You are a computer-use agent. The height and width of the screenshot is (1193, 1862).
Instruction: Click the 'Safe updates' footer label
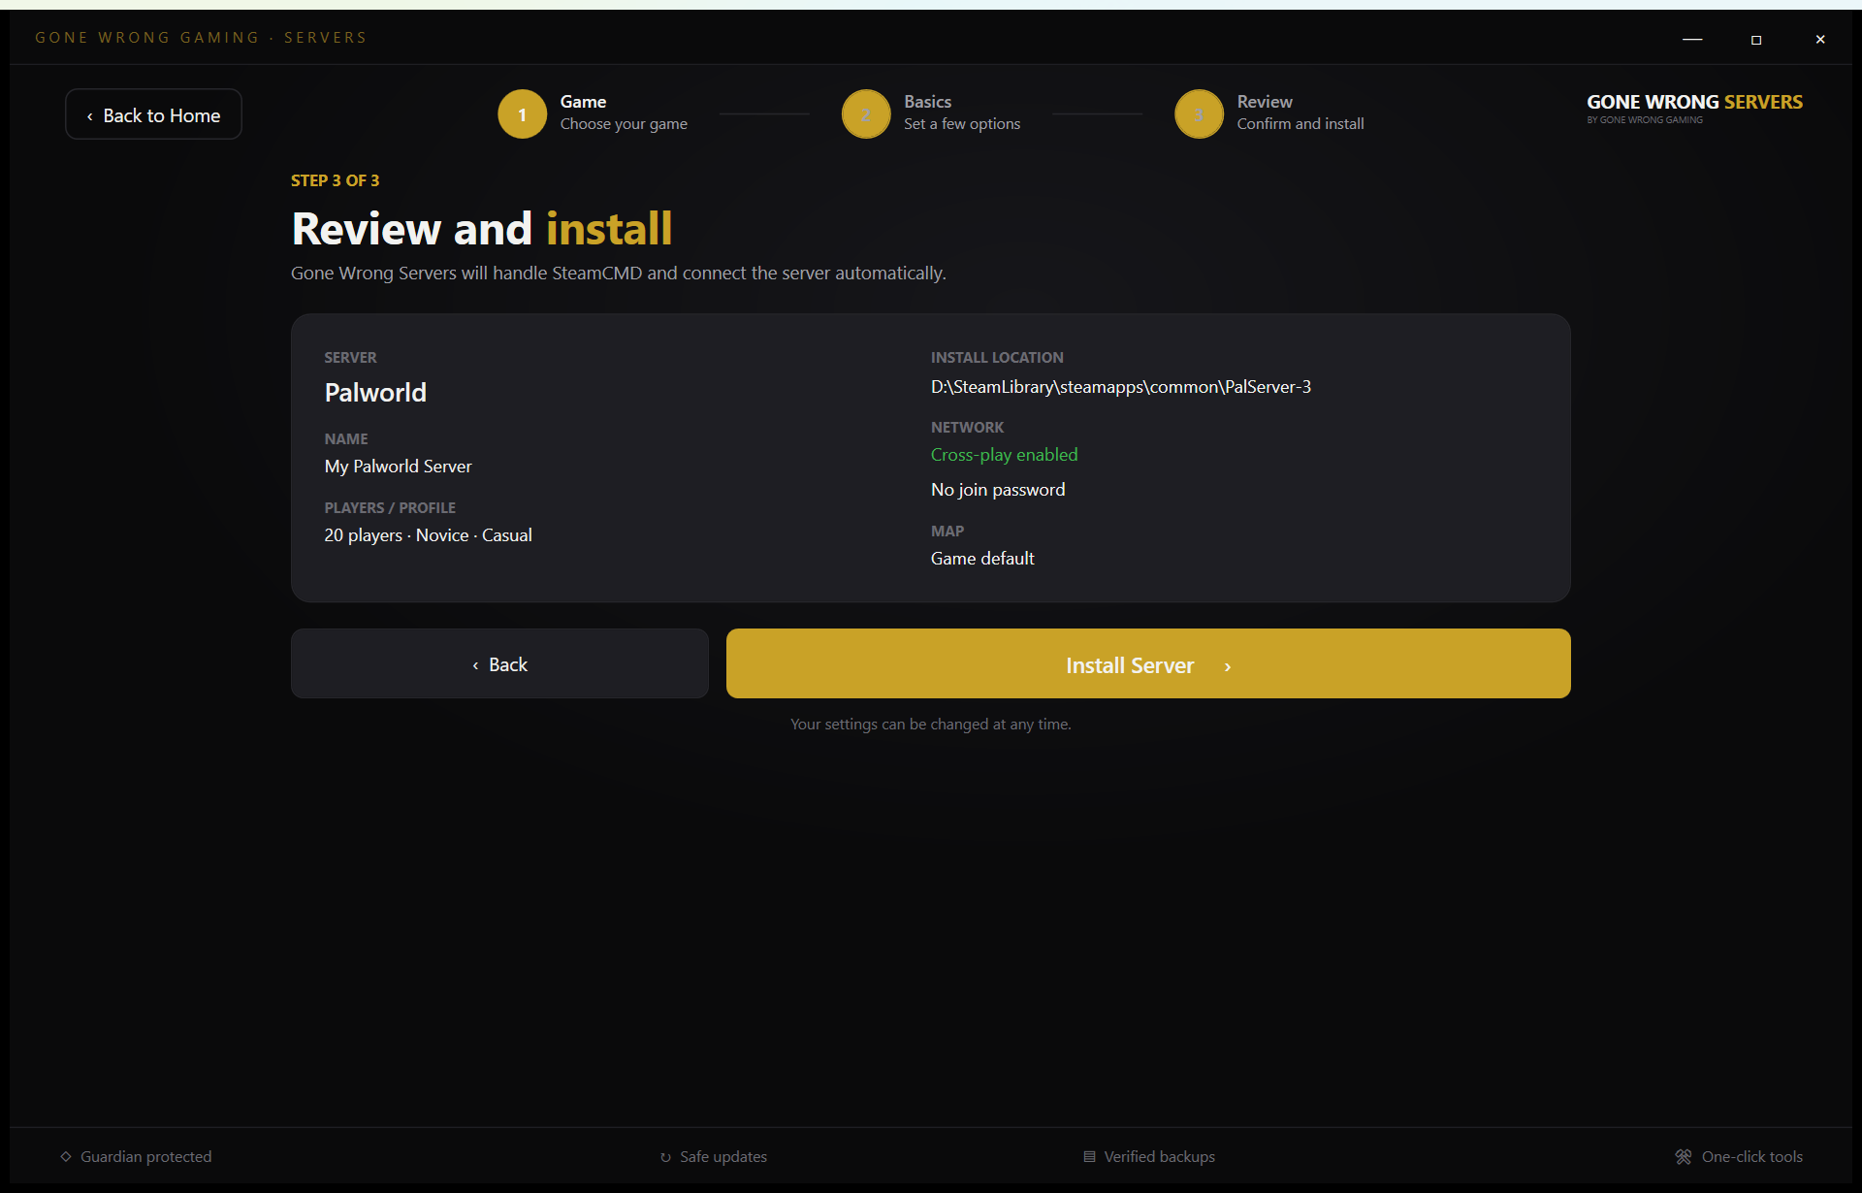pyautogui.click(x=723, y=1156)
